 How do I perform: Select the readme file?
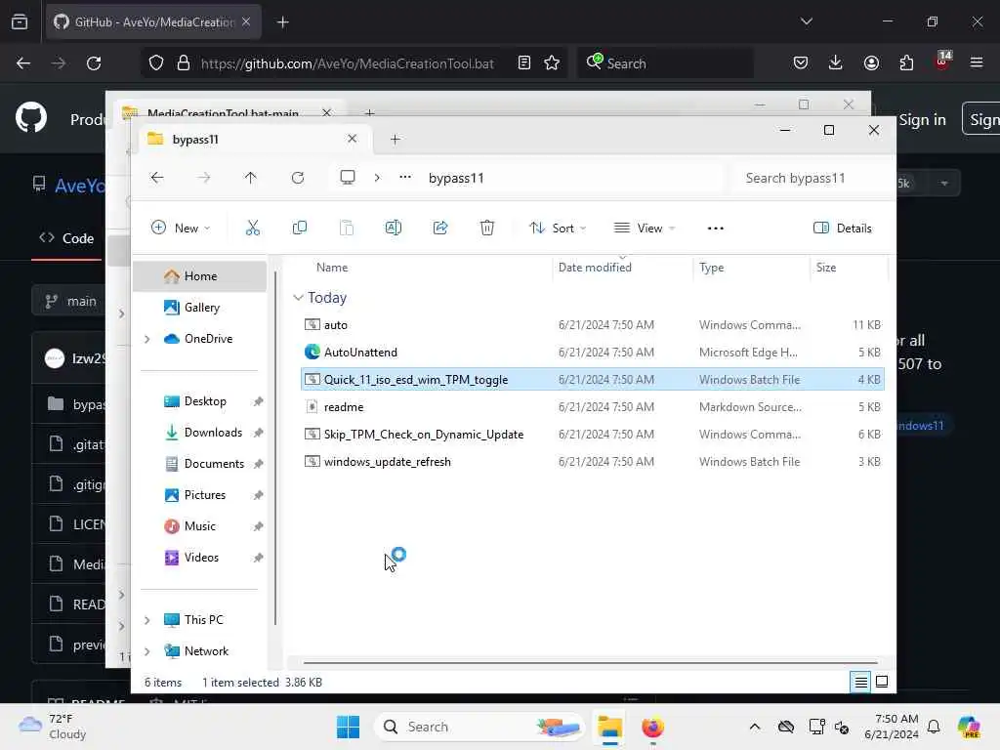(x=593, y=407)
